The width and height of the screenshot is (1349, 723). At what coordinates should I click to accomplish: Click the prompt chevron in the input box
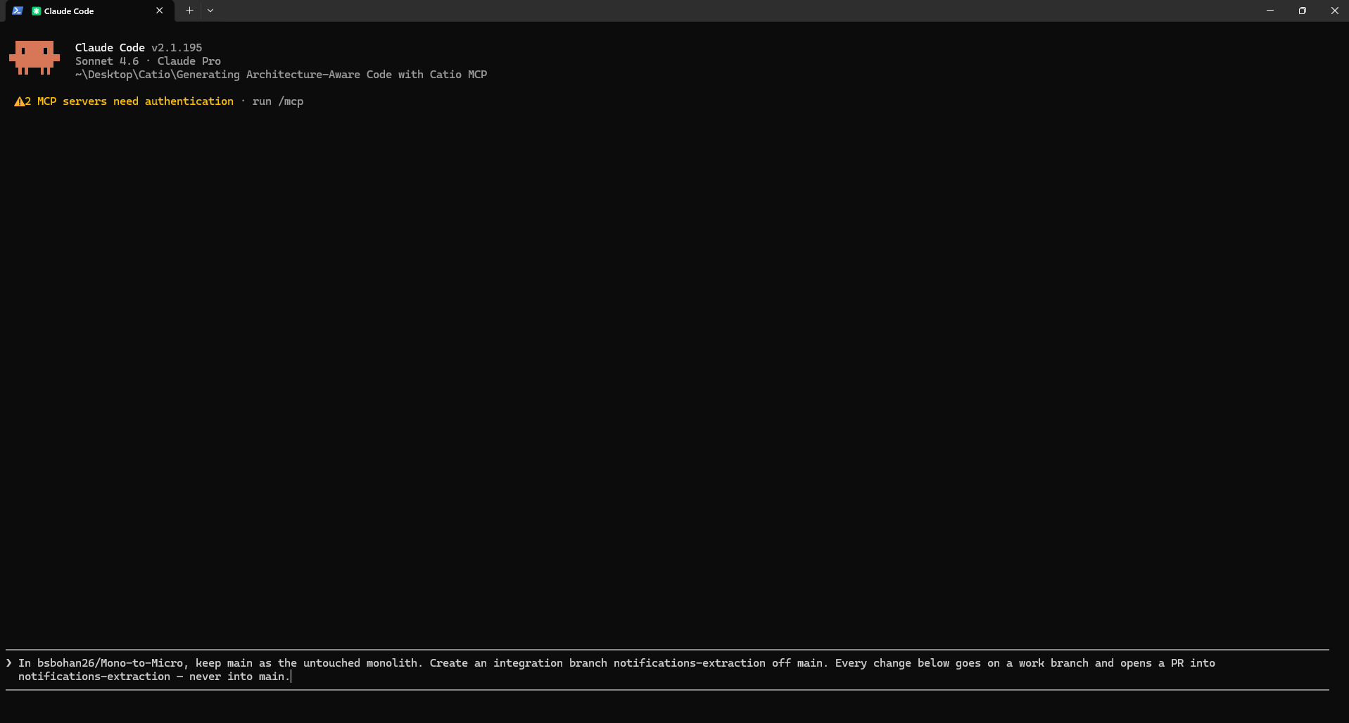[x=8, y=663]
